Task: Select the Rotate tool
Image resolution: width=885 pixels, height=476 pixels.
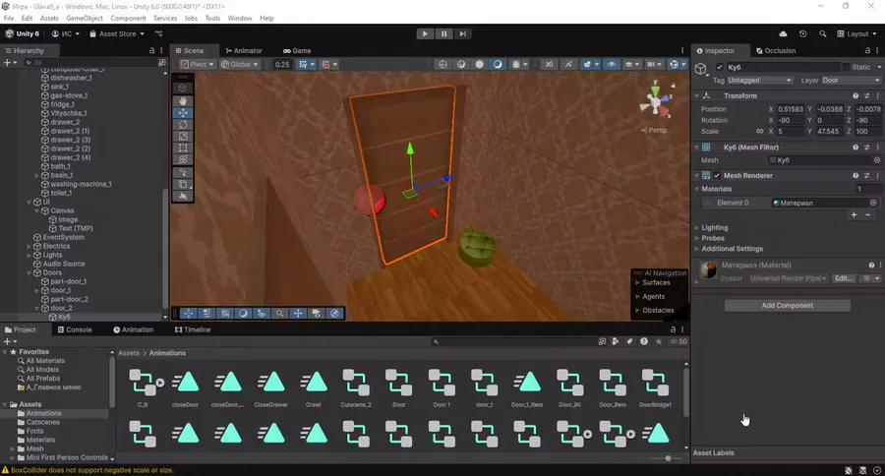Action: [x=182, y=125]
